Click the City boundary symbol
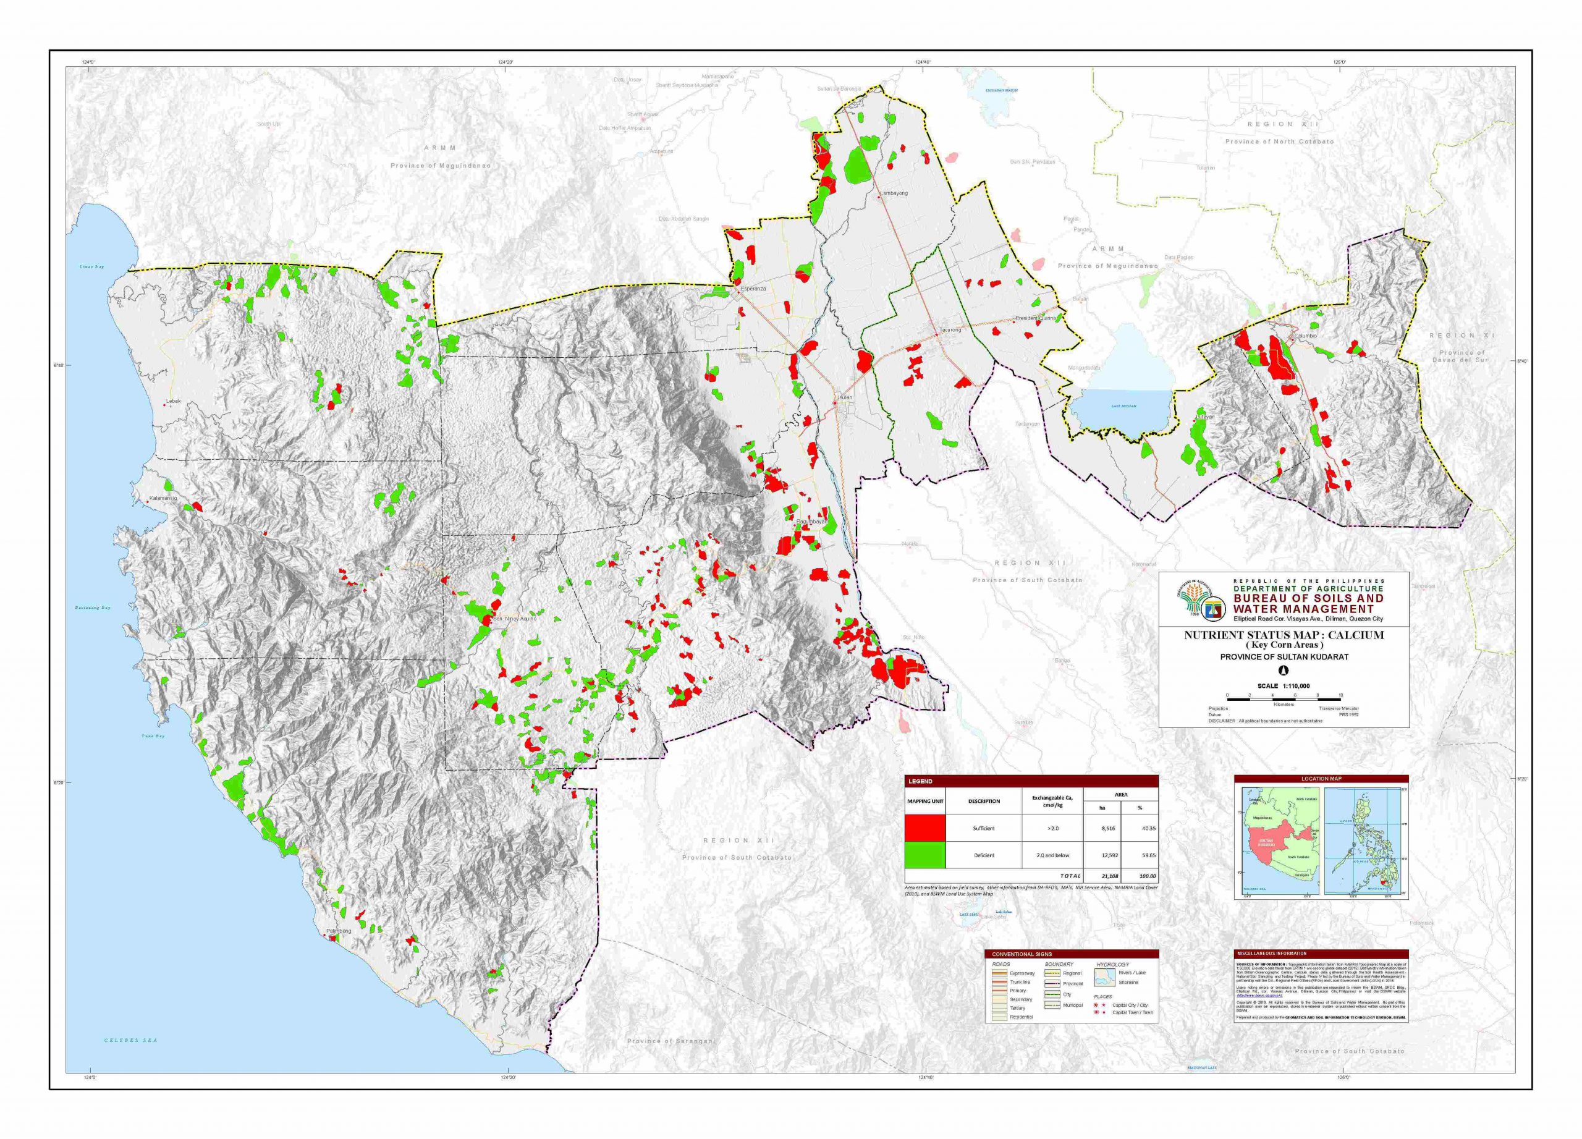1582x1139 pixels. tap(1052, 994)
